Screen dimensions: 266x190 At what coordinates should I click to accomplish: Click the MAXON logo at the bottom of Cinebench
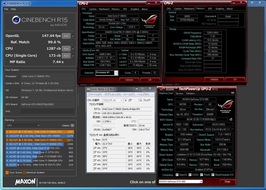(x=25, y=182)
